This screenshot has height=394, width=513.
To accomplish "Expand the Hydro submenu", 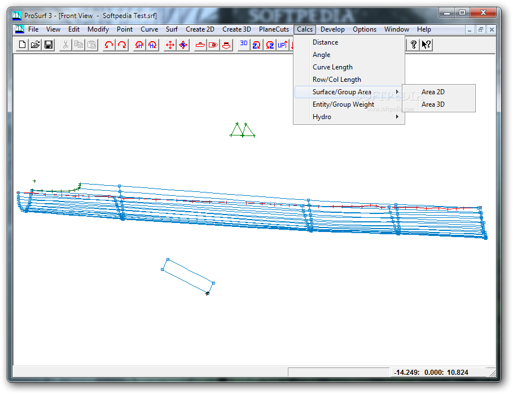I will [349, 117].
